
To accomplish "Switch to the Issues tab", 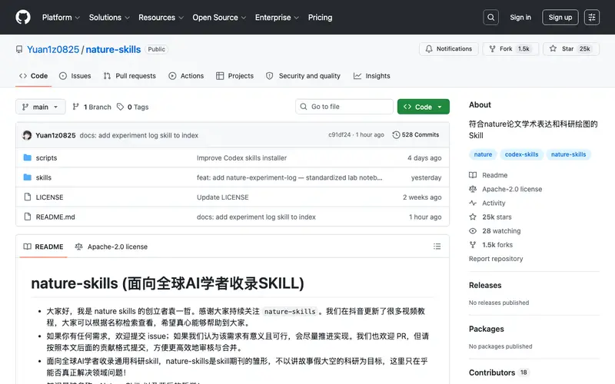I will (x=75, y=76).
